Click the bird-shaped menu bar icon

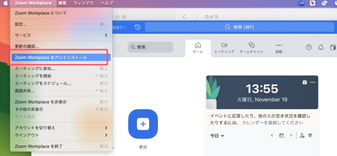[x=312, y=3]
